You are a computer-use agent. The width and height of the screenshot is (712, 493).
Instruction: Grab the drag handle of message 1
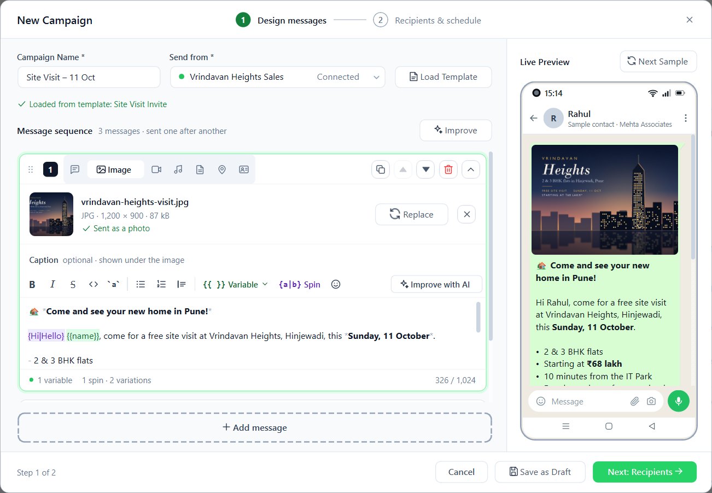(31, 169)
